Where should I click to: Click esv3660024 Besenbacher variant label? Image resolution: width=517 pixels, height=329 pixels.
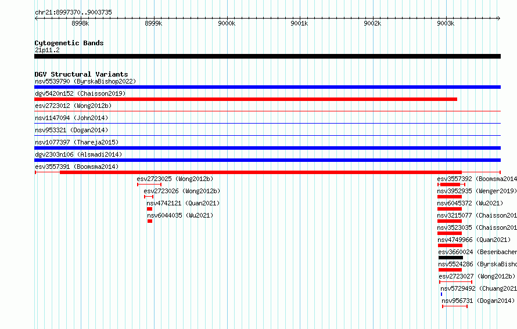pyautogui.click(x=477, y=252)
